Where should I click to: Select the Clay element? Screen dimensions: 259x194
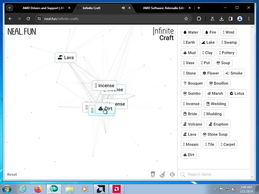coord(207,53)
